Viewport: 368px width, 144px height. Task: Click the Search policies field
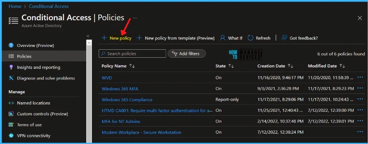point(132,53)
